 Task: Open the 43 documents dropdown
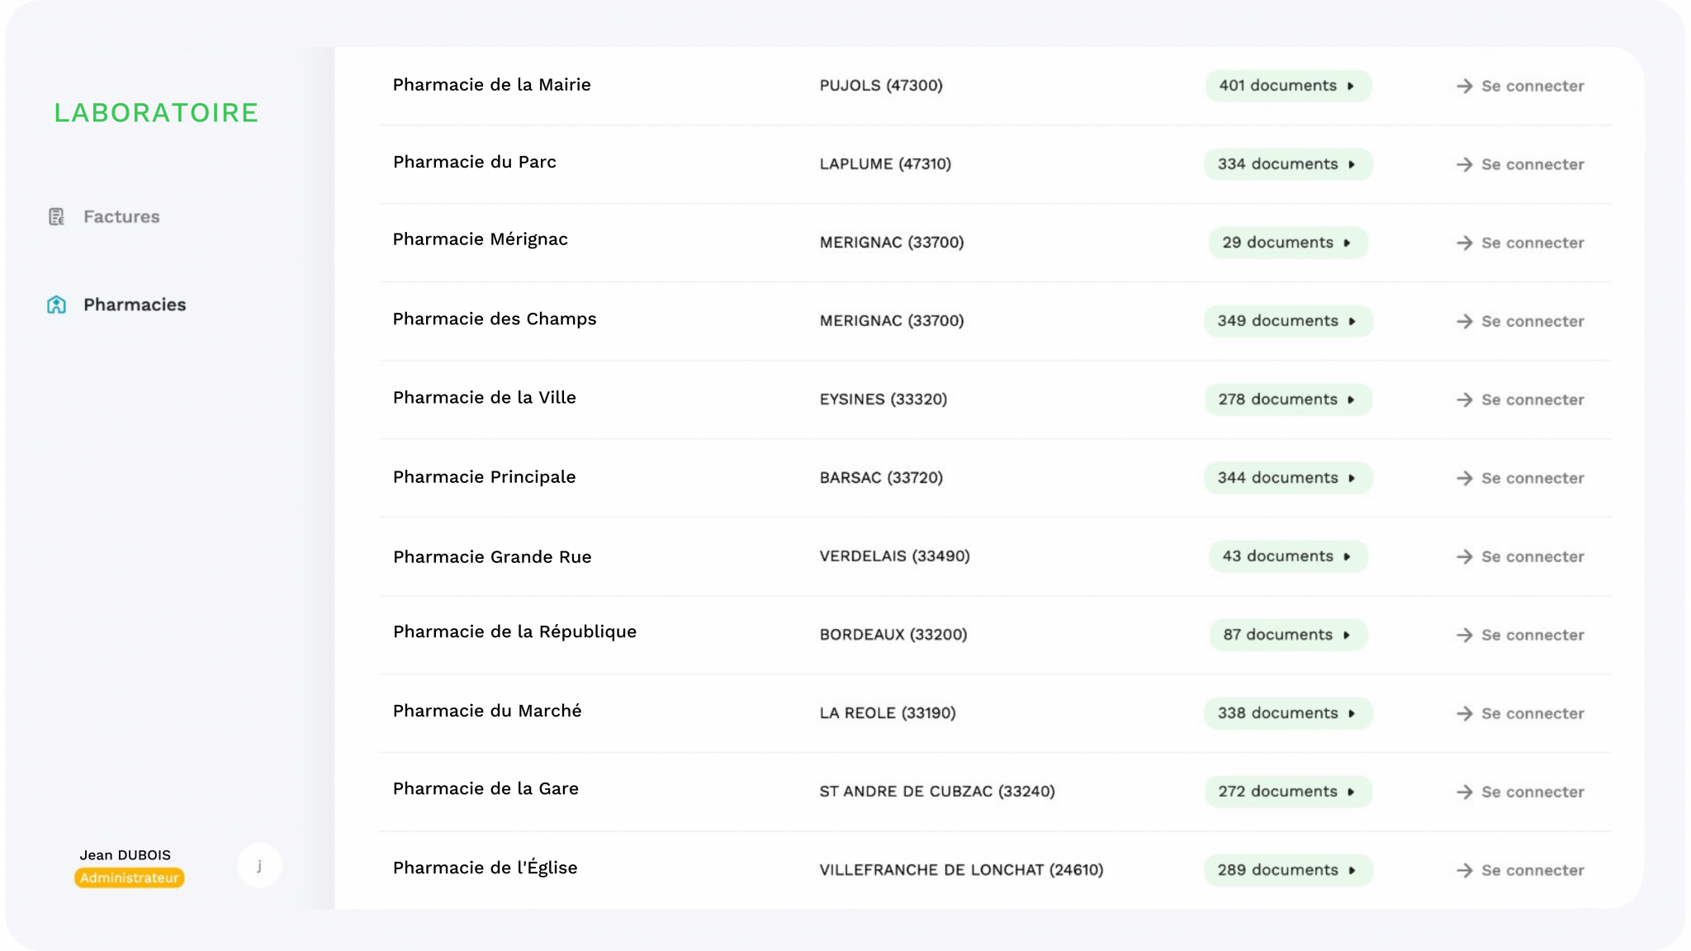click(1288, 556)
